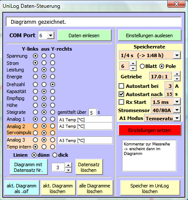The image size is (188, 200).
Task: Click akt. Diagramm löschen button
Action: [x=58, y=188]
